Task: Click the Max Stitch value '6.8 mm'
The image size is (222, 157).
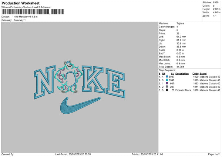Action: point(181,57)
